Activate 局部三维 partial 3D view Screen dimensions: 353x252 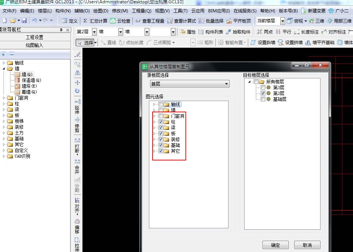[339, 21]
